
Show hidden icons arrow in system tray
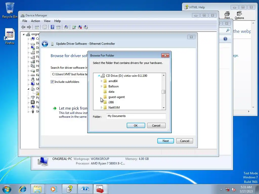click(x=221, y=189)
